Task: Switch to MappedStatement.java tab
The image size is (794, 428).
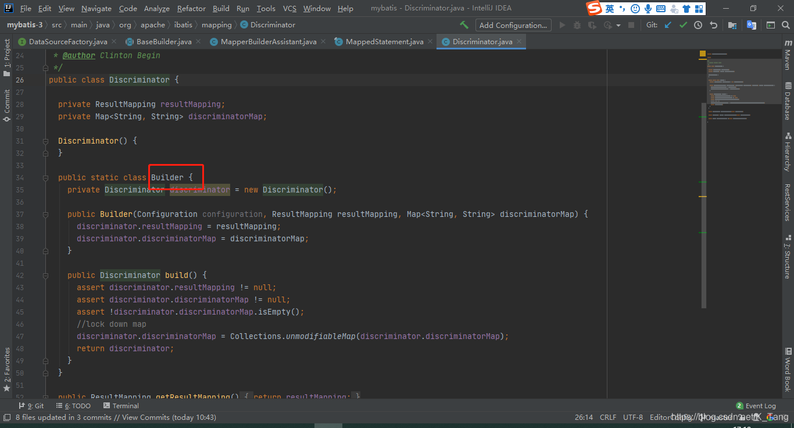Action: tap(384, 42)
